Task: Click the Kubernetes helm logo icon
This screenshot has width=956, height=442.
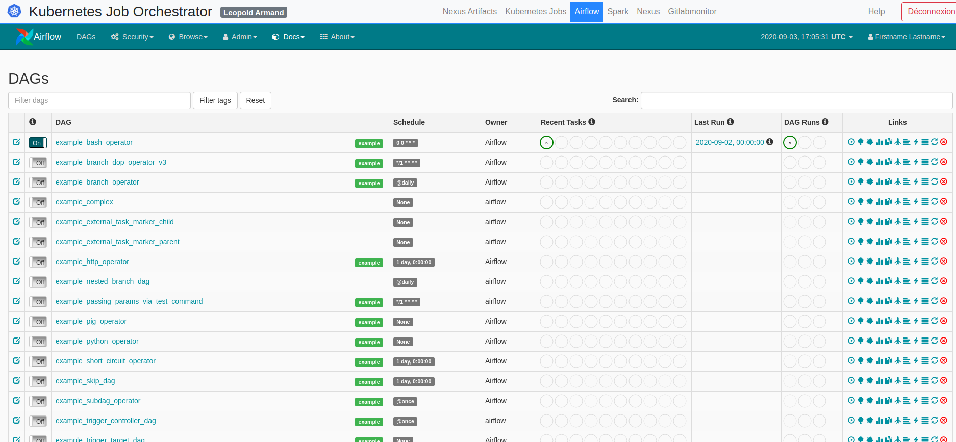Action: (x=14, y=11)
